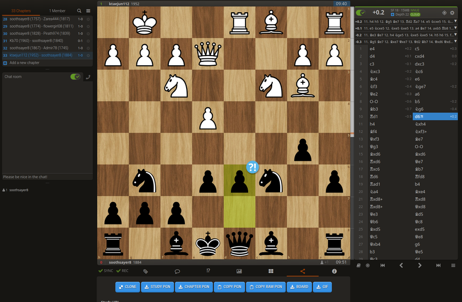Click the CLOUD evaluation badge

tap(415, 14)
